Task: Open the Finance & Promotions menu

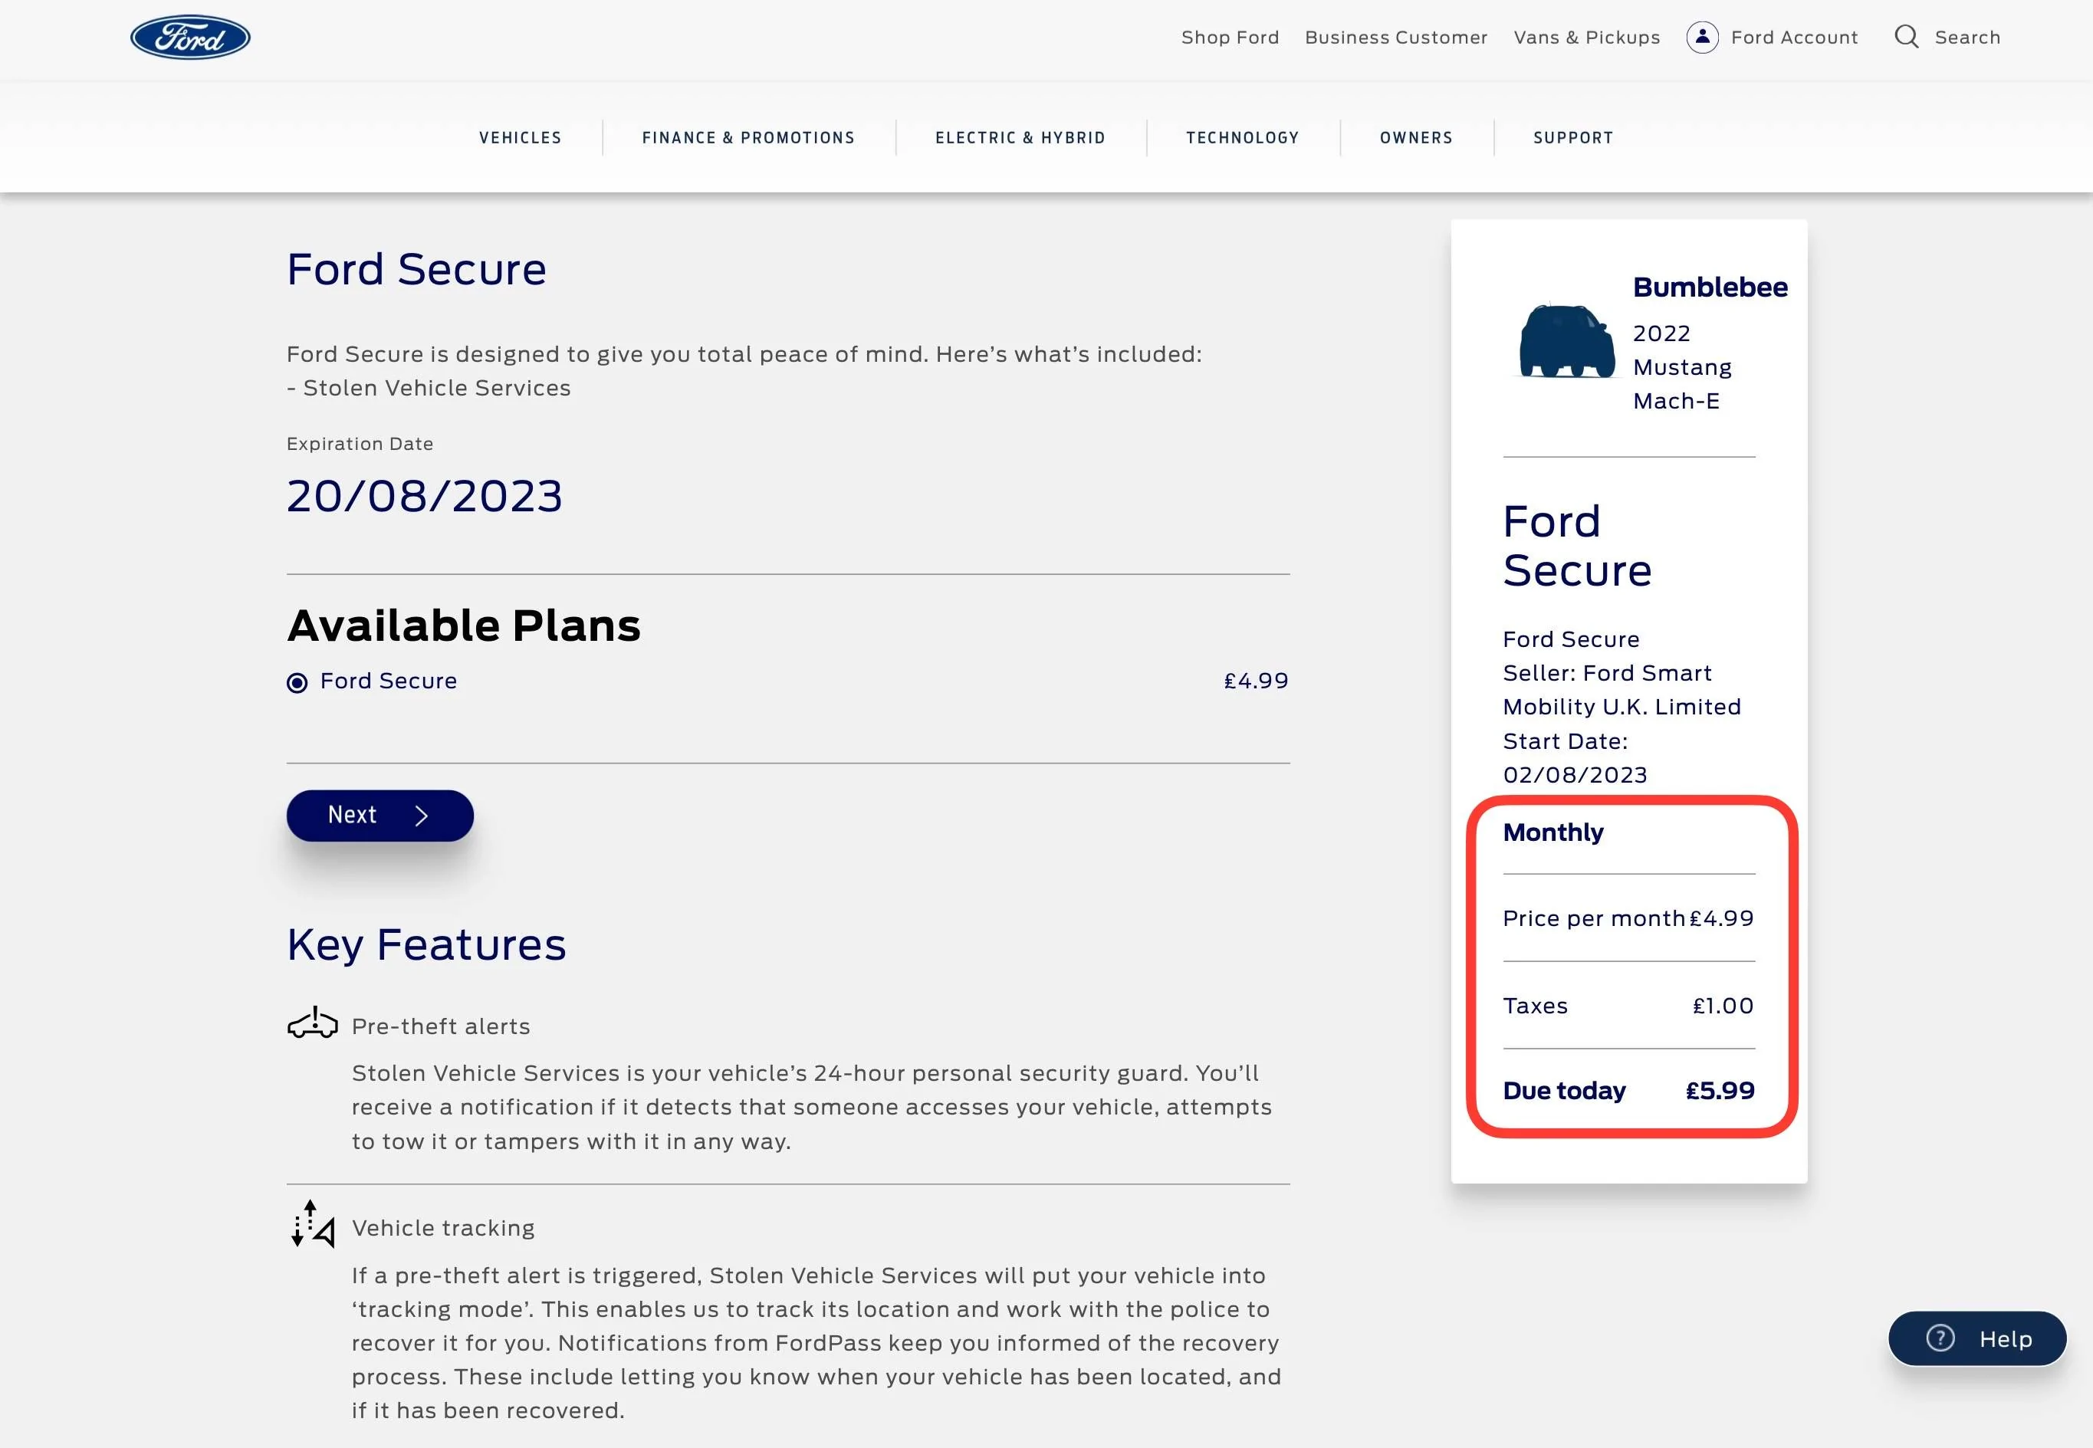Action: pos(748,138)
